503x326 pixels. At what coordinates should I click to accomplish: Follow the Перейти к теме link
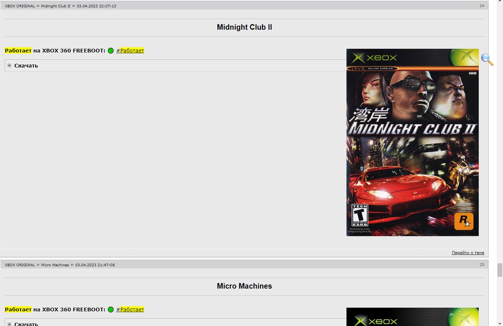tap(468, 253)
